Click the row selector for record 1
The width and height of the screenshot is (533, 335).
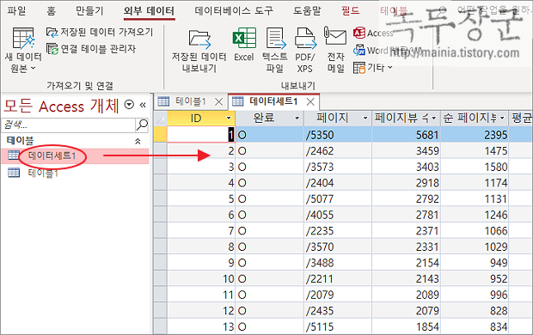tap(160, 135)
